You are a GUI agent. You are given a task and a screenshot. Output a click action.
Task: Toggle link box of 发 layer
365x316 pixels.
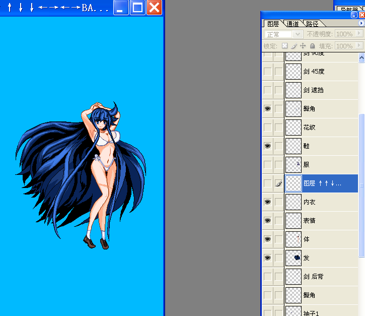point(279,258)
